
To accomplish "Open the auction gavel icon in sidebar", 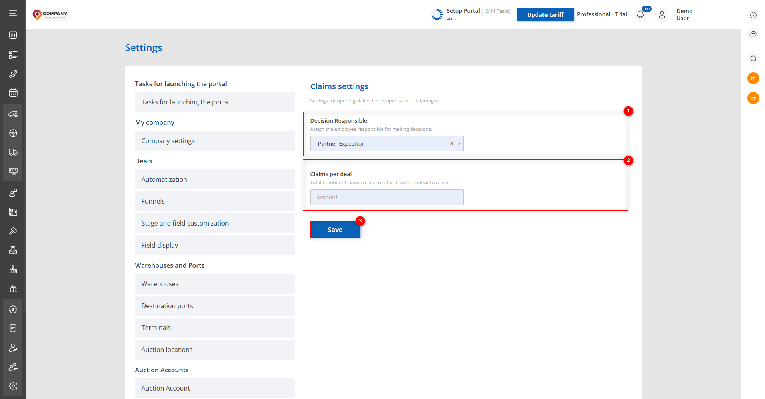I will tap(13, 231).
